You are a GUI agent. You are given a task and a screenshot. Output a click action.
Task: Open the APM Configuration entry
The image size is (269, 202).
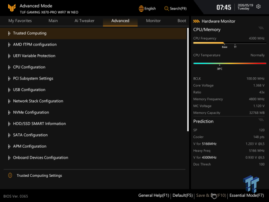pyautogui.click(x=93, y=146)
